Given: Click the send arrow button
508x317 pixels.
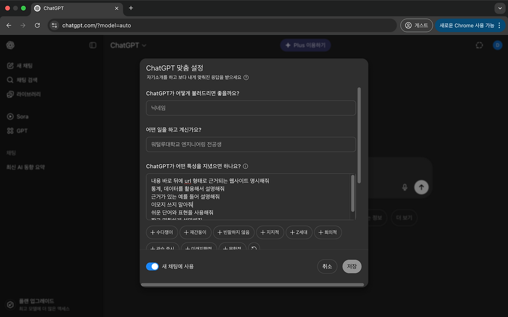Looking at the screenshot, I should (x=421, y=187).
